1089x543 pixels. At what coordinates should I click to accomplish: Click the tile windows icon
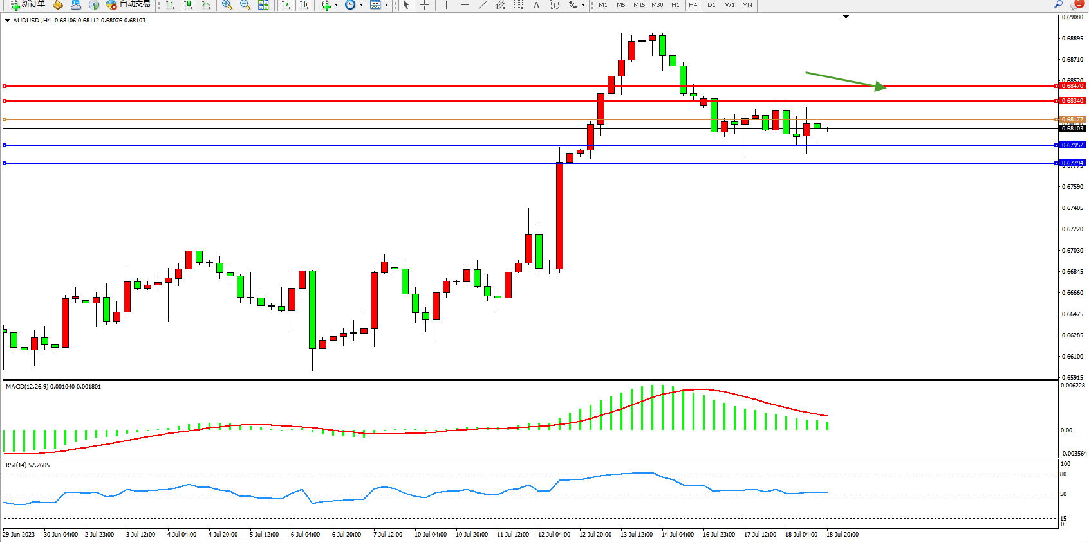263,5
